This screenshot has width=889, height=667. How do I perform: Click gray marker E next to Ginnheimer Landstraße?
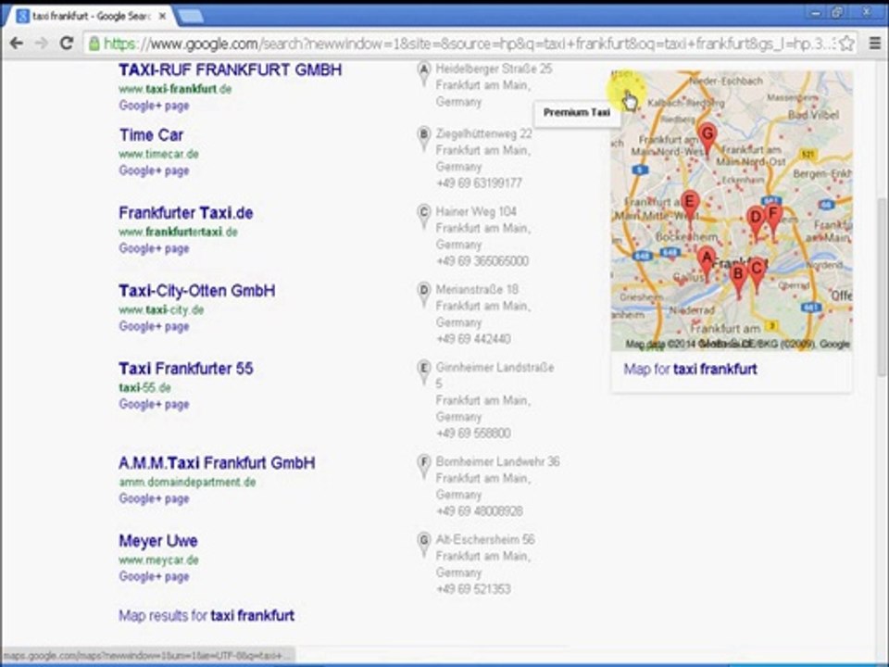click(x=423, y=371)
